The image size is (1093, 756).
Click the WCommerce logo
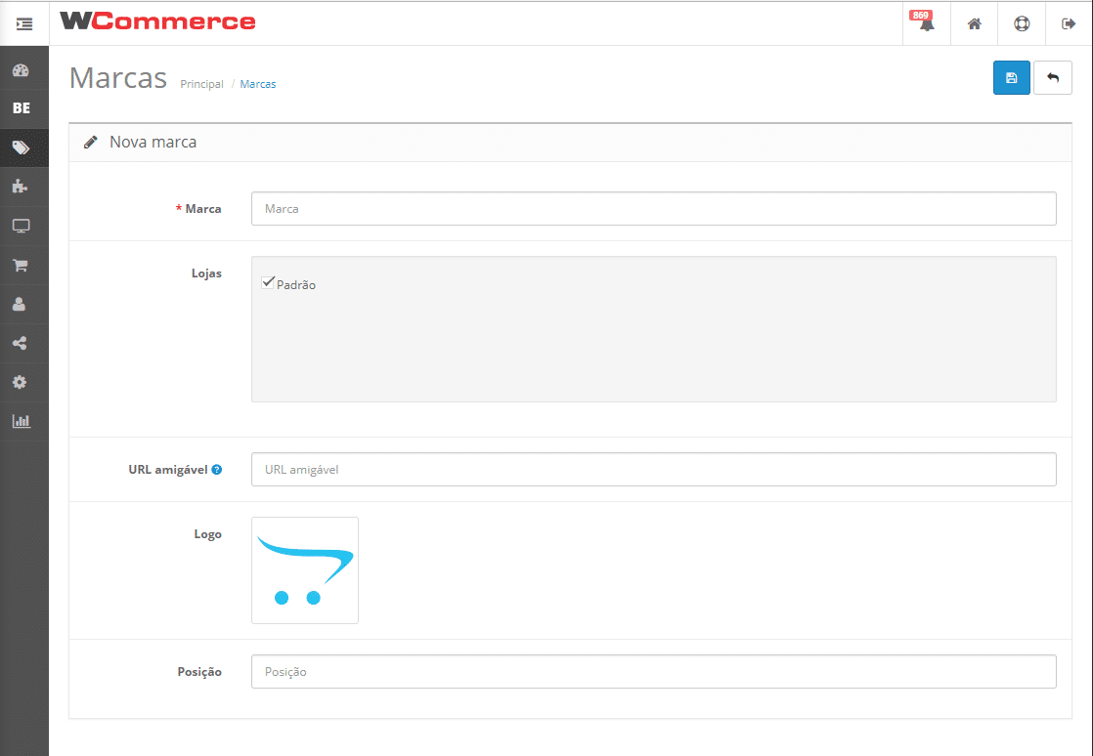[158, 21]
